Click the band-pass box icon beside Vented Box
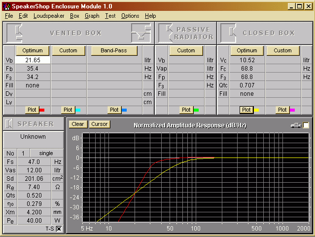Image resolution: width=315 pixels, height=237 pixels. [141, 33]
